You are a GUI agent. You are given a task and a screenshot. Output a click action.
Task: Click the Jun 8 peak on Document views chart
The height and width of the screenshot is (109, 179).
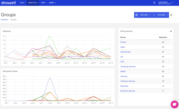tap(50, 78)
